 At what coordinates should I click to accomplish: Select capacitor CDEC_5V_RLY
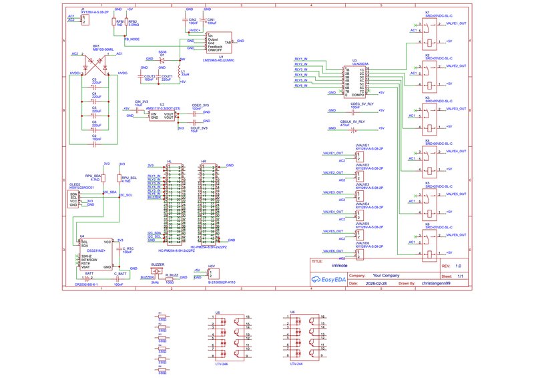click(x=354, y=112)
